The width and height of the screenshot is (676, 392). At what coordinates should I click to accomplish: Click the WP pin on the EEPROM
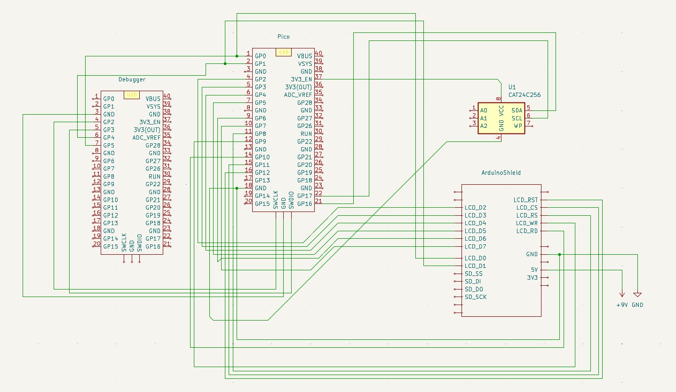tap(518, 125)
